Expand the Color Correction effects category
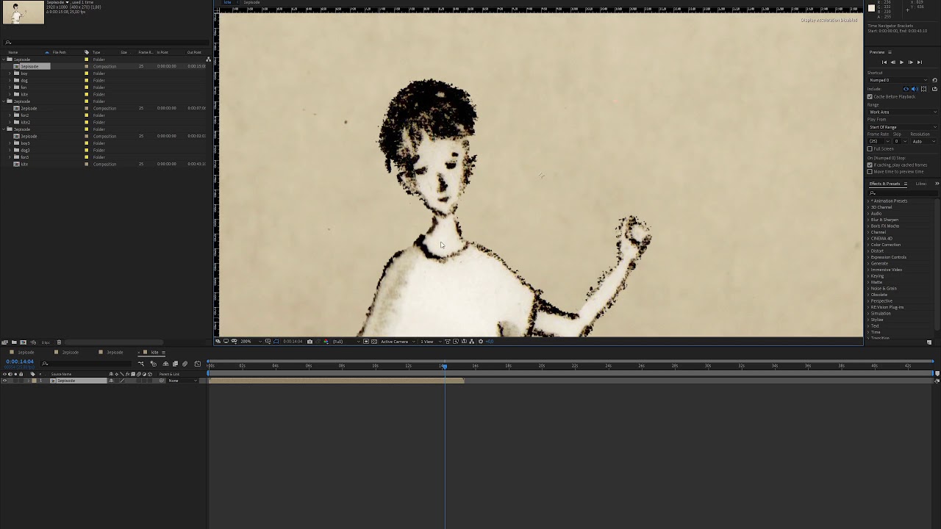Viewport: 941px width, 529px height. (868, 245)
